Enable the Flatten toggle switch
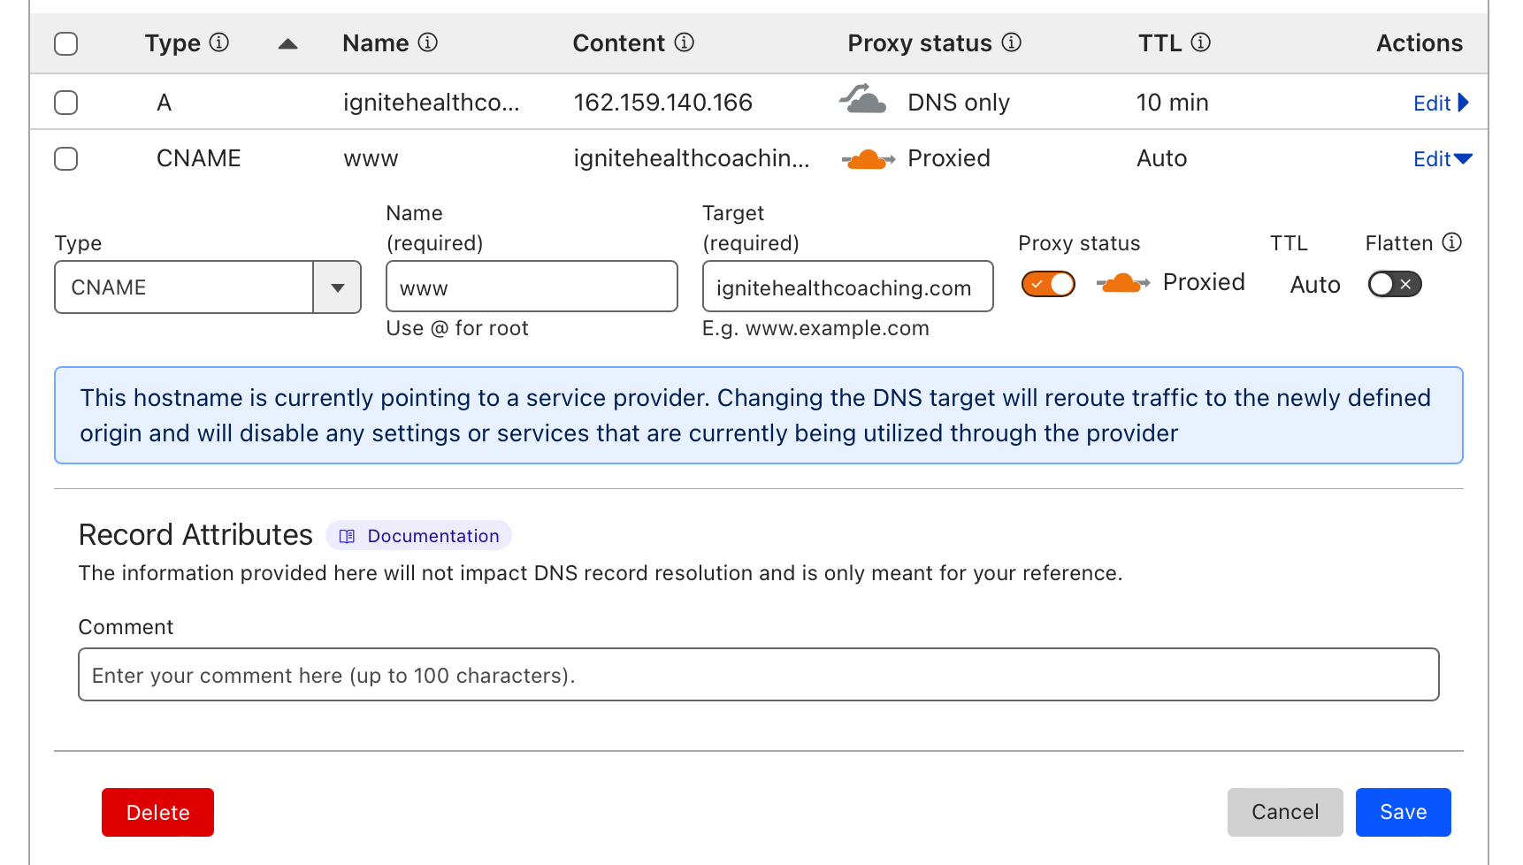The image size is (1523, 865). click(x=1394, y=284)
